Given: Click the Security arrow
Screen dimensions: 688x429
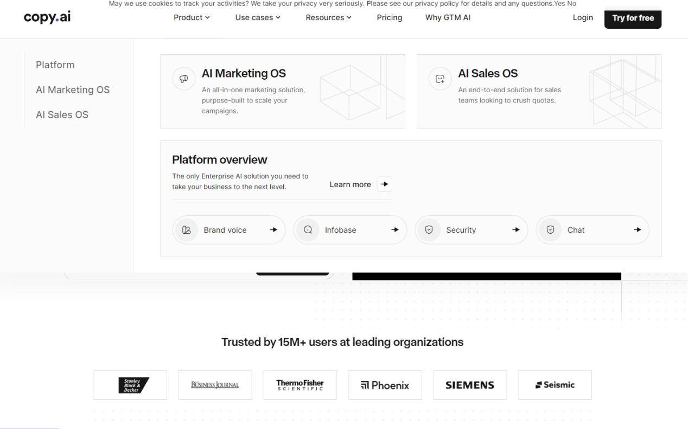Looking at the screenshot, I should point(516,230).
